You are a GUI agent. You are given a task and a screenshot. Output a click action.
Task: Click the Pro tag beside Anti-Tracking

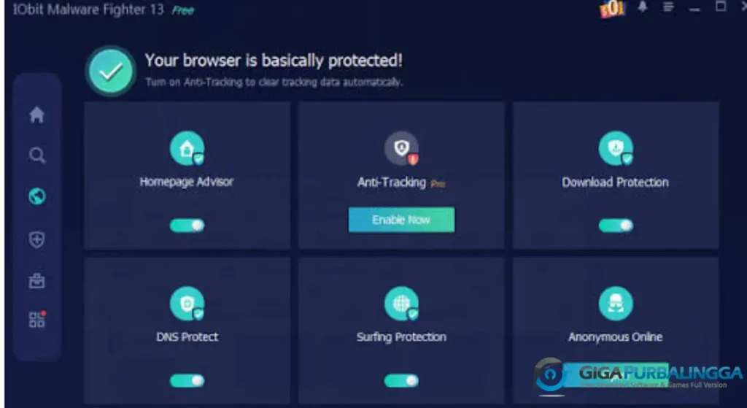(438, 183)
